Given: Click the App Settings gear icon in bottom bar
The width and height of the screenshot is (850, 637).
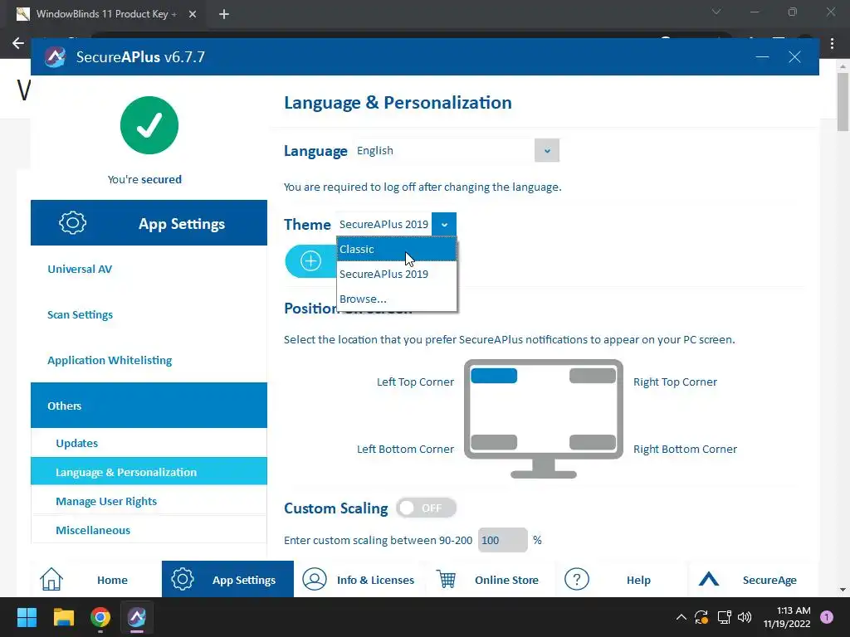Looking at the screenshot, I should click(182, 579).
